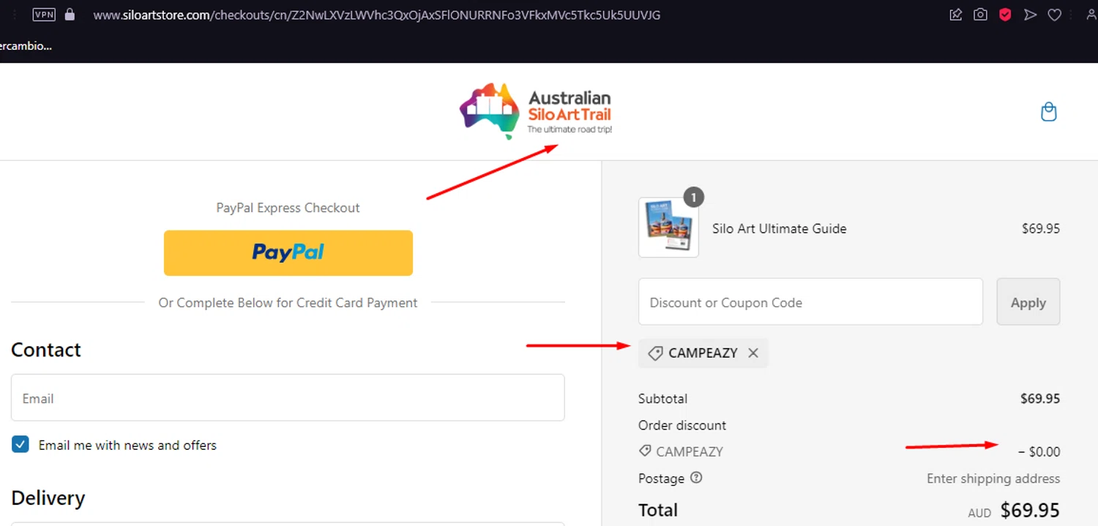The image size is (1098, 526).
Task: Click the browser address bar URL
Action: [377, 15]
